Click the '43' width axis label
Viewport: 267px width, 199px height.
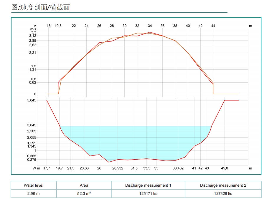[207, 168]
